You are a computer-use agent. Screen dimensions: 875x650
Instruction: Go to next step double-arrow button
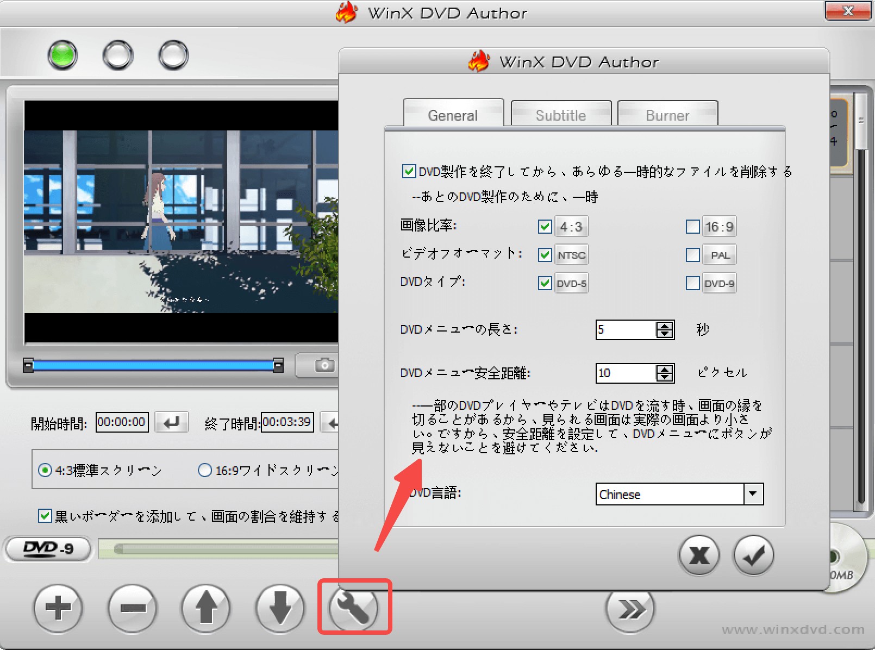coord(630,609)
